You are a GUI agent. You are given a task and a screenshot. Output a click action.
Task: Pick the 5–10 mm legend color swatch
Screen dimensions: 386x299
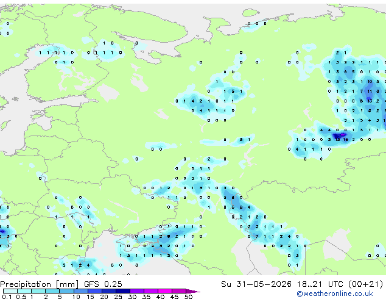66,291
